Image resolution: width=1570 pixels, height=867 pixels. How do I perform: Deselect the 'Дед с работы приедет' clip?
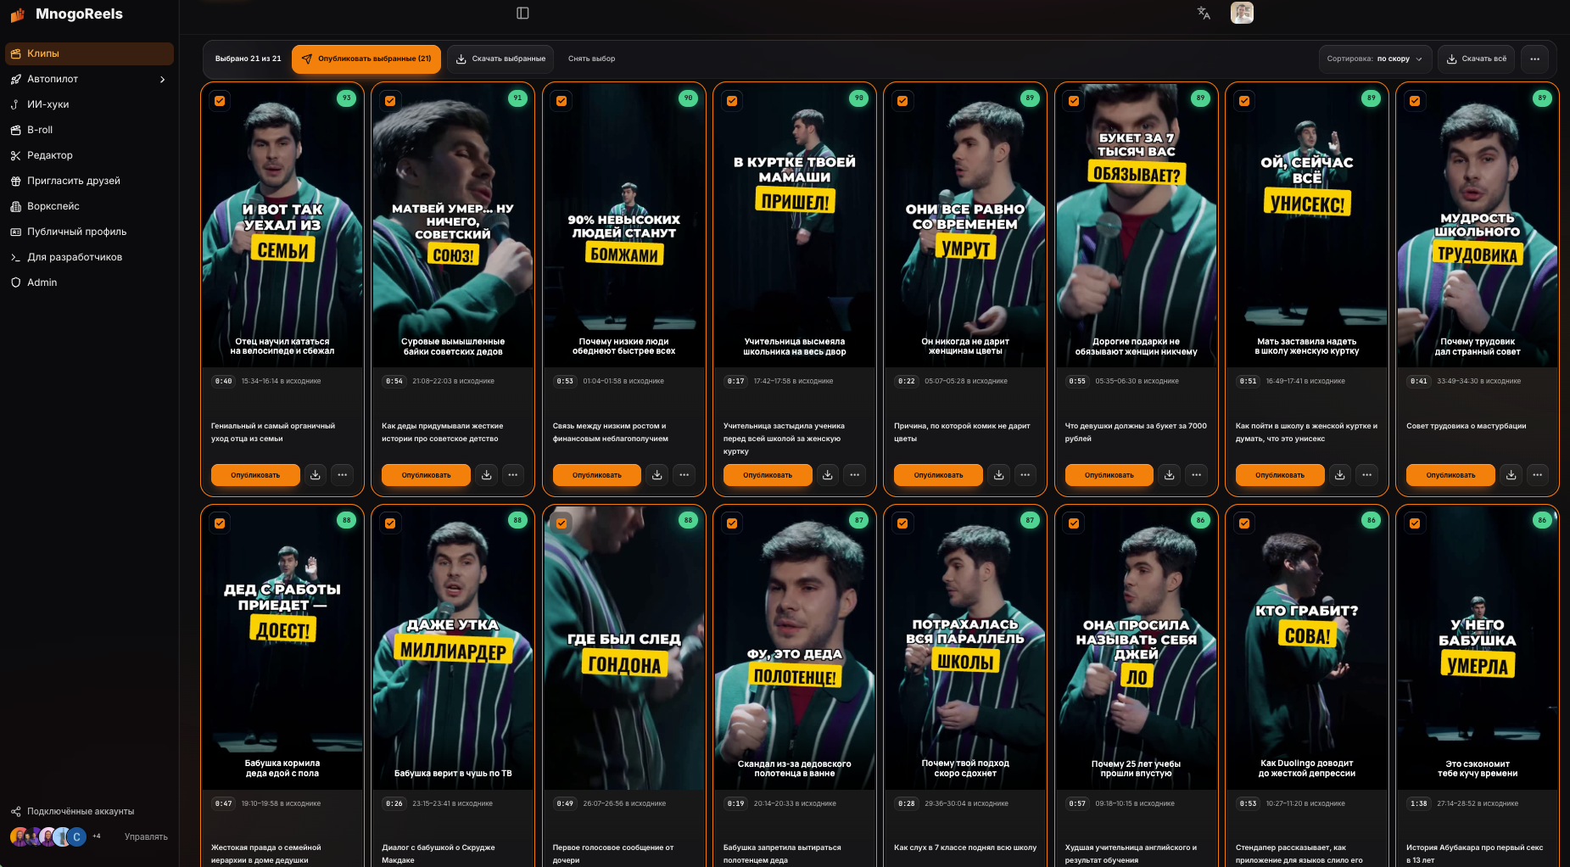point(220,523)
